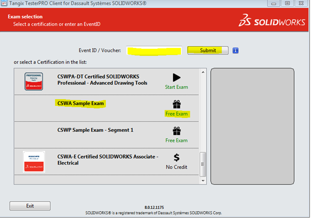
Task: Click the Exam selection heading
Action: coord(25,16)
